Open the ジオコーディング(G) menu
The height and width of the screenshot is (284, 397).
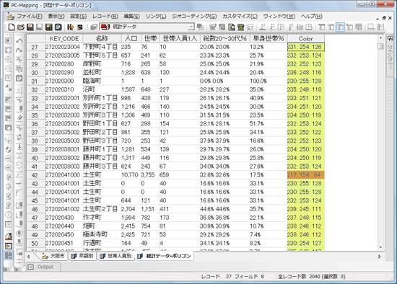click(194, 17)
